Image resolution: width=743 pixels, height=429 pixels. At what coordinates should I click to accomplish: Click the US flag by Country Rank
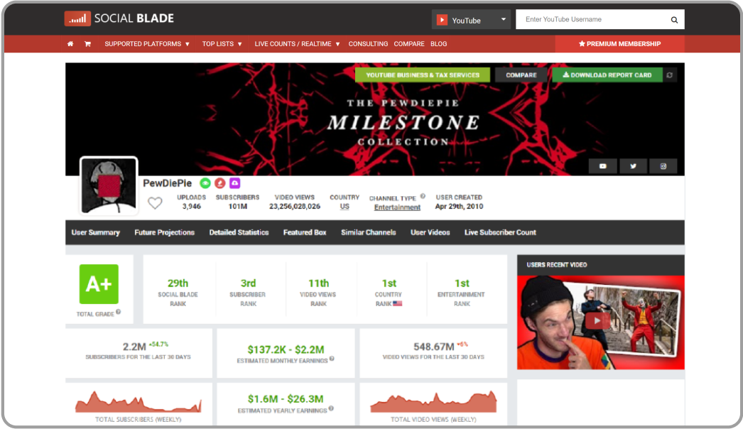[x=397, y=303]
